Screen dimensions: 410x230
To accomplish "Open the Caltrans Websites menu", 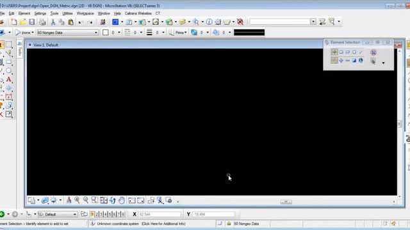I will click(138, 13).
